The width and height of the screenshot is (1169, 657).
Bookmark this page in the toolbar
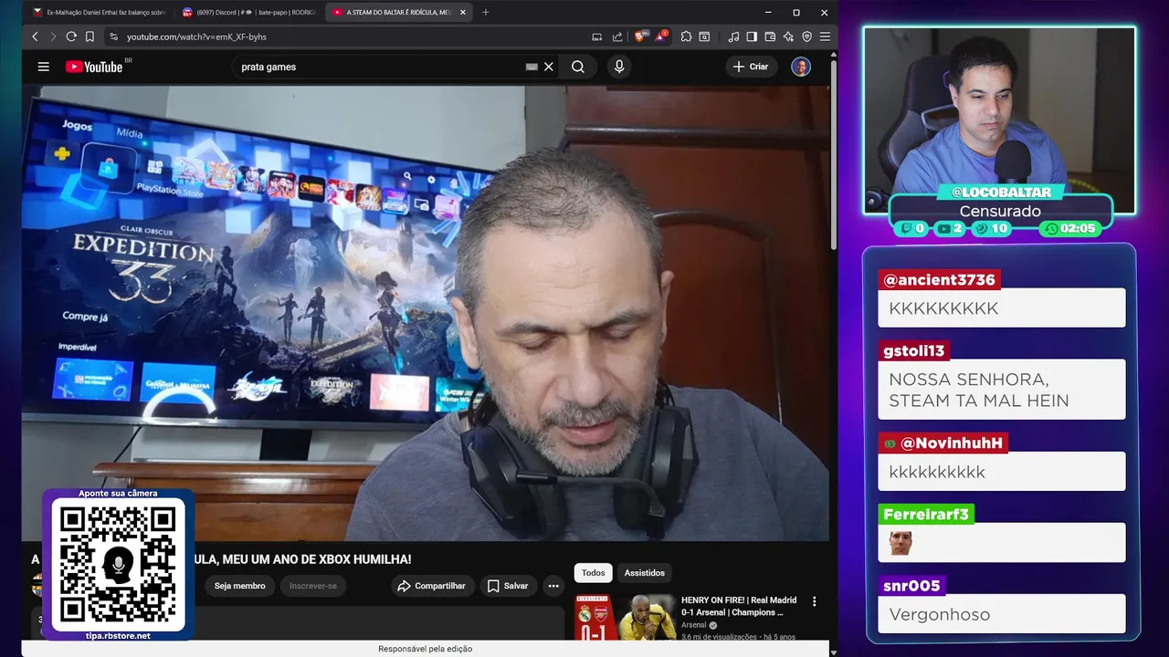click(90, 36)
